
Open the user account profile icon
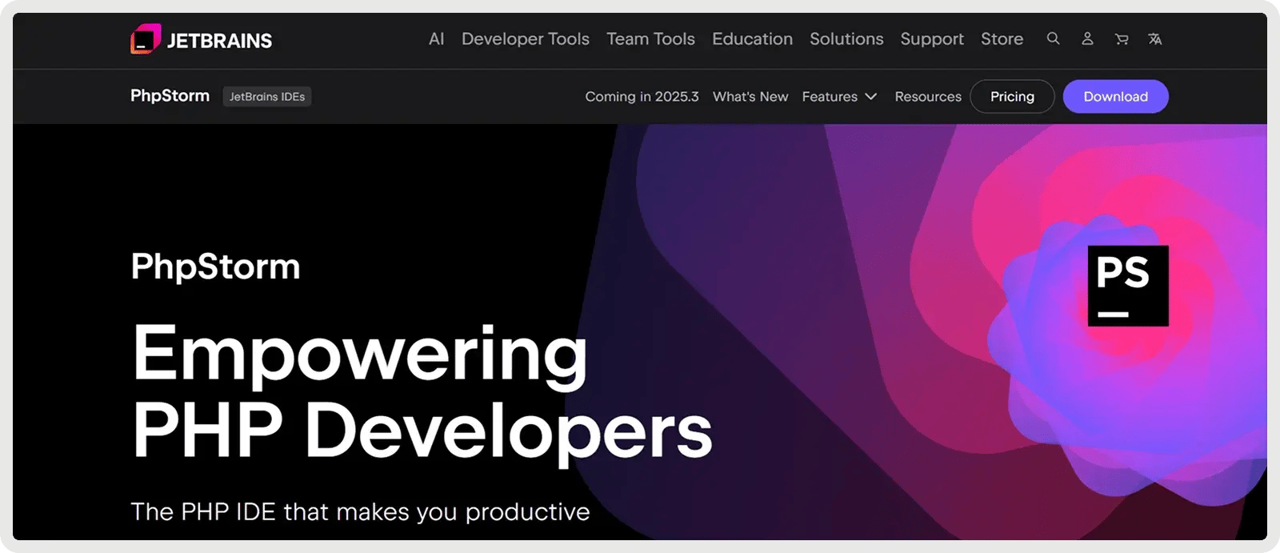click(1087, 38)
